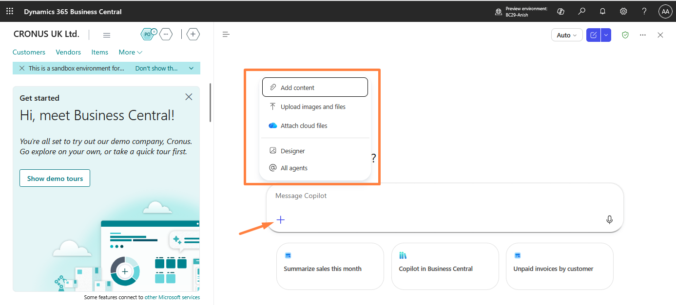Select the PO hexagon agent icon

coord(147,34)
